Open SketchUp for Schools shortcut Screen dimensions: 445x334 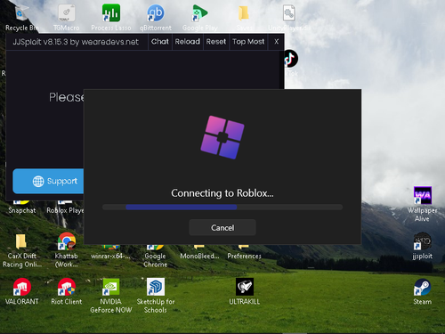(x=156, y=296)
